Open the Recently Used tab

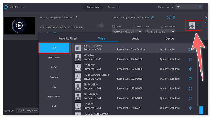pyautogui.click(x=68, y=38)
